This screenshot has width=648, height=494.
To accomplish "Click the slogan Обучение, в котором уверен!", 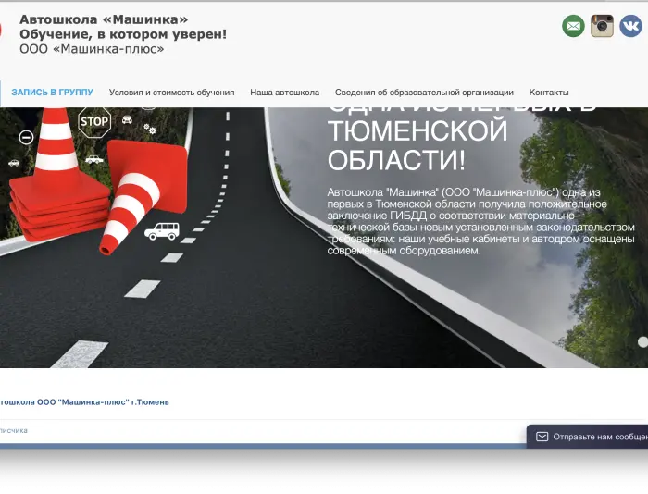I will (123, 34).
